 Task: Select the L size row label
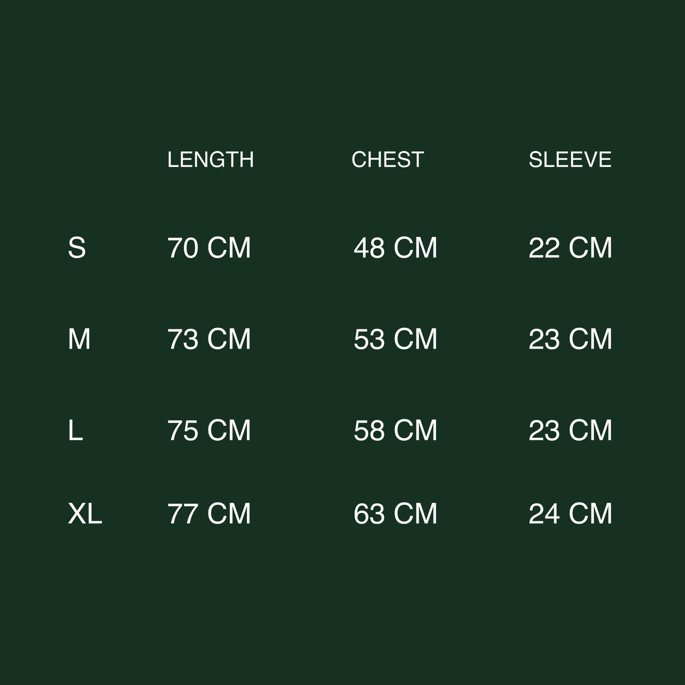point(75,430)
